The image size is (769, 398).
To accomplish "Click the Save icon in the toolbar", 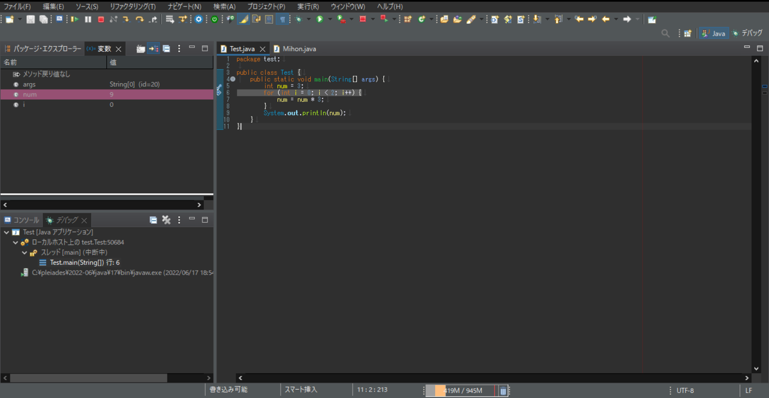I will [30, 19].
